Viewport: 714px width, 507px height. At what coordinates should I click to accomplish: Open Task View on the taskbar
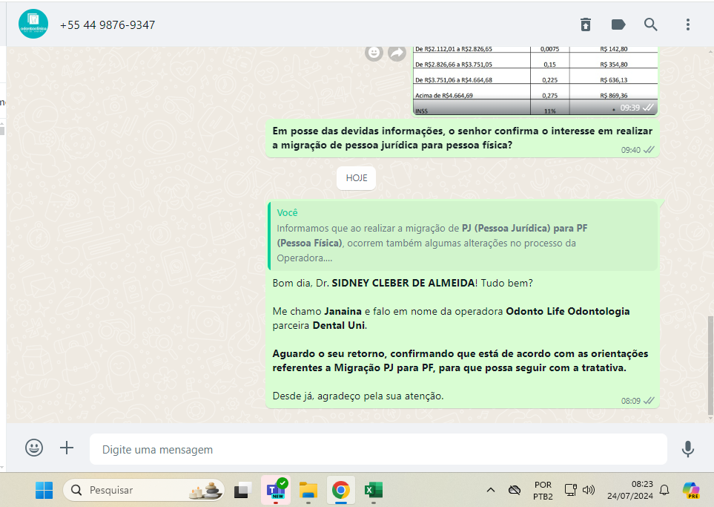[x=242, y=490]
